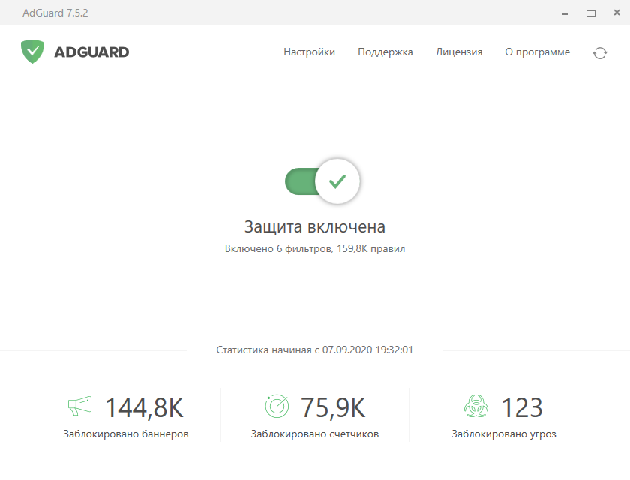Viewport: 630px width, 480px height.
Task: Click the Статистика начиная с date text
Action: pos(314,349)
